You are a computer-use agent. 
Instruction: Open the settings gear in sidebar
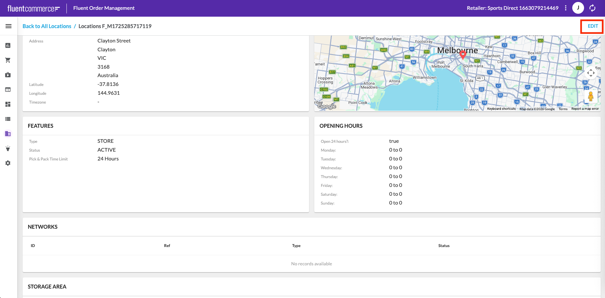8,163
